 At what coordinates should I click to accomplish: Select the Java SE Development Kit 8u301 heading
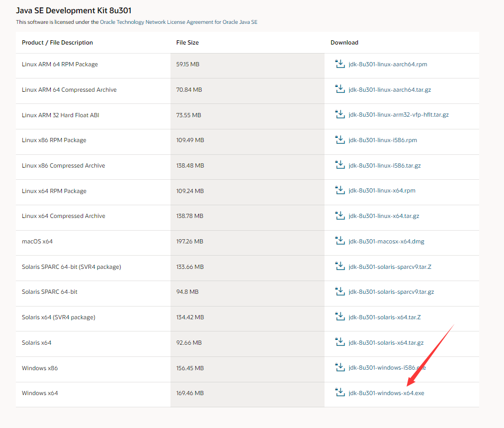pyautogui.click(x=74, y=10)
